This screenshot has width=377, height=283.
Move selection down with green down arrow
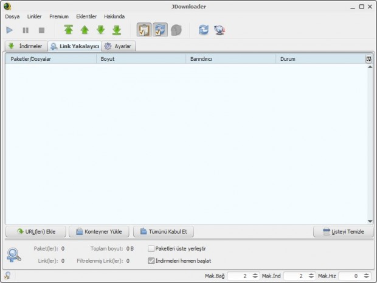(101, 30)
